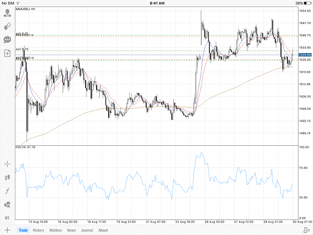Open the accounts profile icon
The image size is (313, 235).
(8, 13)
